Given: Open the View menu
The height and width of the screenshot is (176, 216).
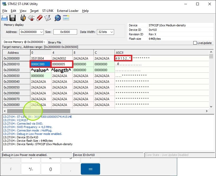Looking at the screenshot, I should click(x=23, y=11).
